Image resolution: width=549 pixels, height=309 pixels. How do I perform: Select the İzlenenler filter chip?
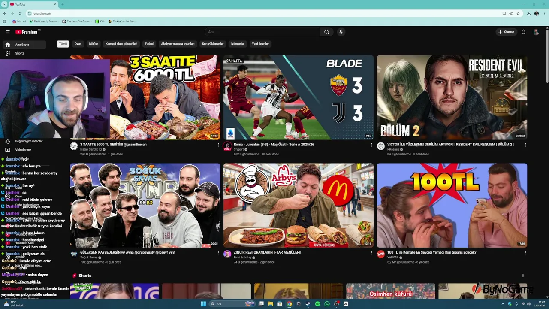point(238,44)
